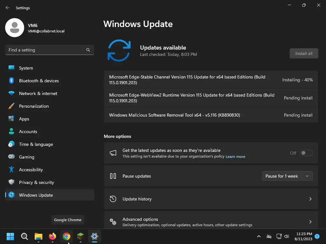Click the More options heading
Image resolution: width=326 pixels, height=244 pixels.
117,136
